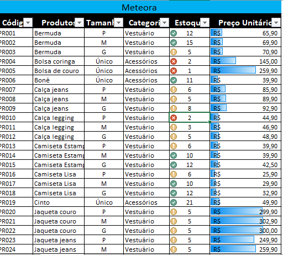Viewport: 283px width, 255px height.
Task: Expand the Estoque filter arrow
Action: click(x=205, y=23)
